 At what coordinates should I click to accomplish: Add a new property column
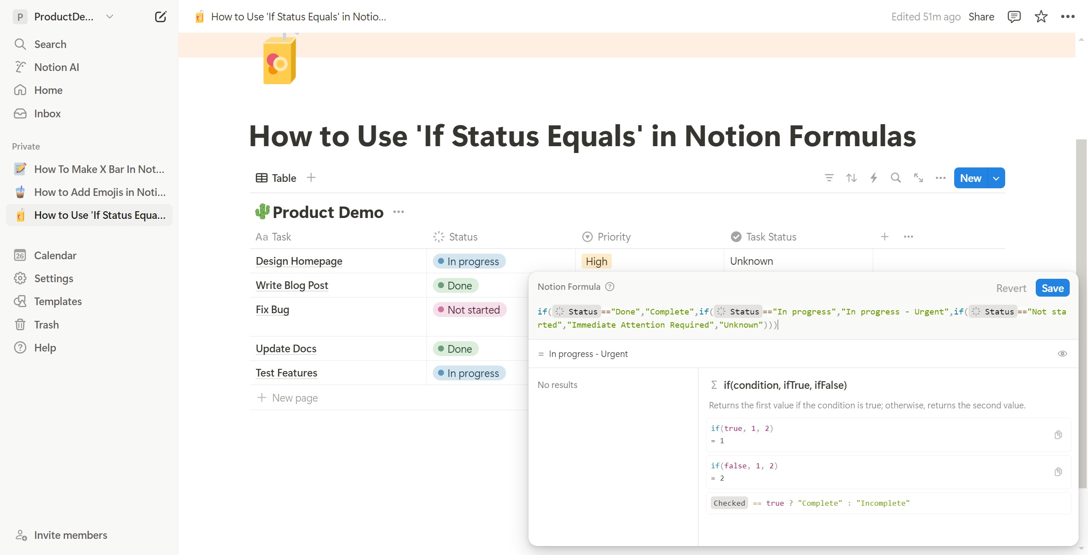pyautogui.click(x=884, y=236)
